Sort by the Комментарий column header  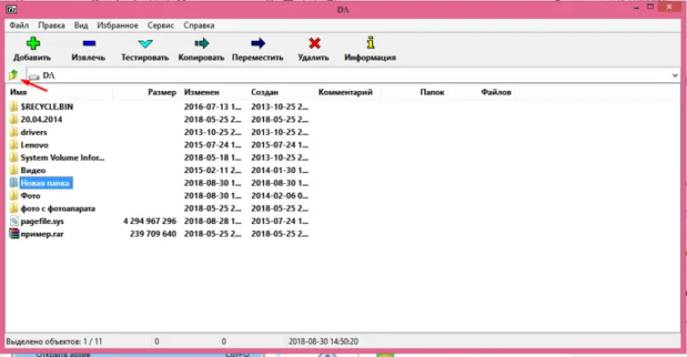tap(347, 92)
